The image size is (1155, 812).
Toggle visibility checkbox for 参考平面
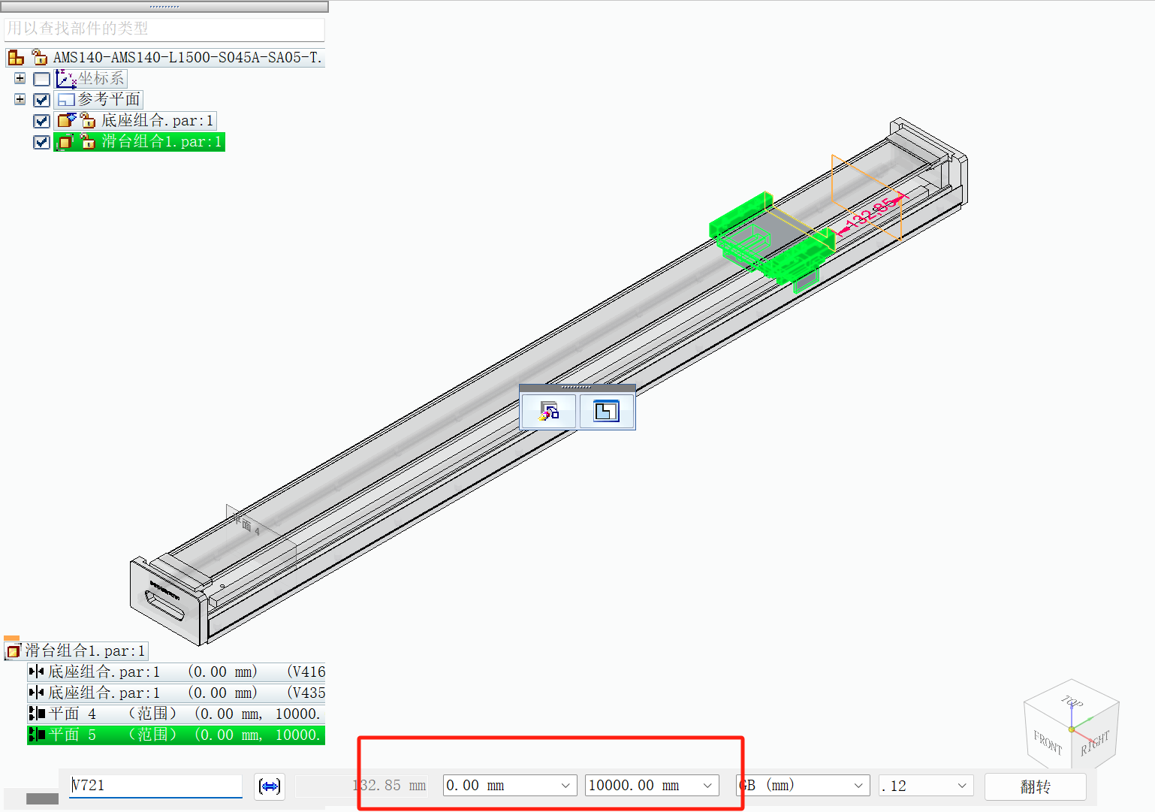[42, 100]
